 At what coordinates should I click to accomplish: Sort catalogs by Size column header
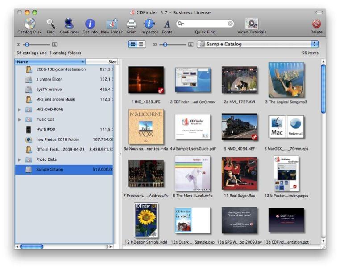(102, 61)
